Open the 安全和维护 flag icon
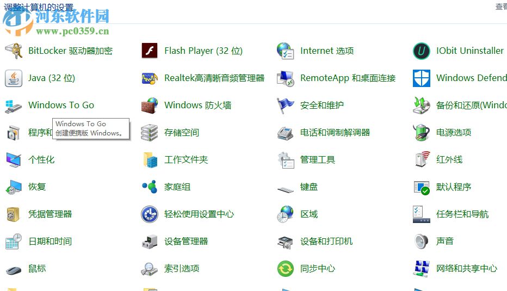Image resolution: width=507 pixels, height=291 pixels. pos(285,106)
